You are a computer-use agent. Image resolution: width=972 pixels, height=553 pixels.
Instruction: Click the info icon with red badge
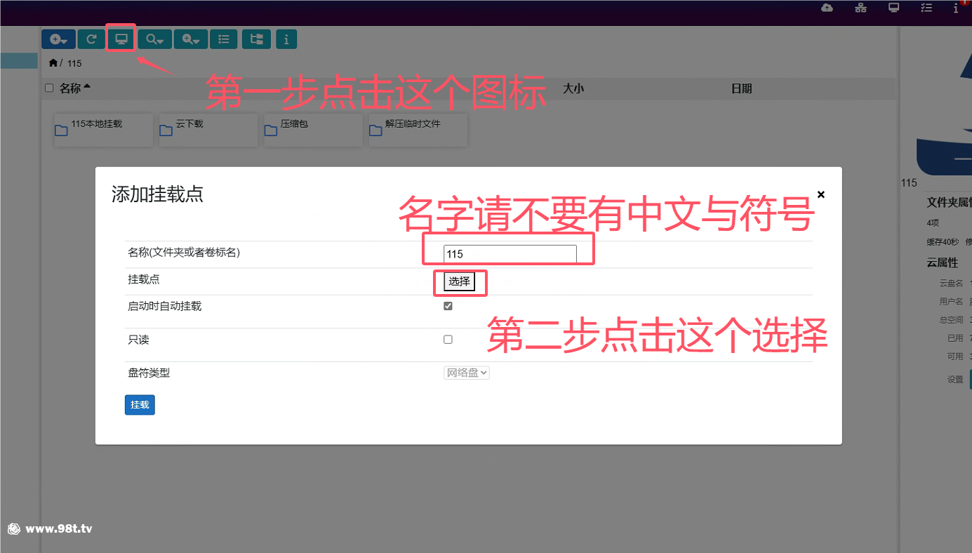tap(957, 8)
